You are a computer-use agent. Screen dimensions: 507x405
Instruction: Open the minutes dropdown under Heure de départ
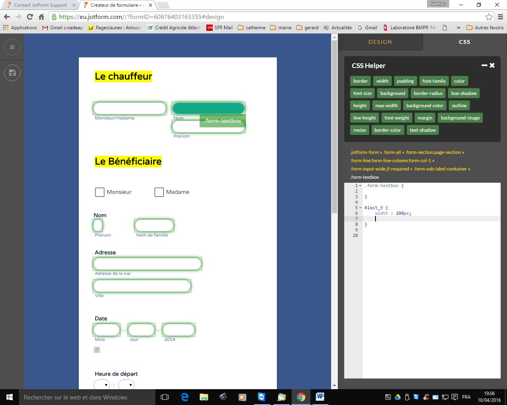pos(126,384)
